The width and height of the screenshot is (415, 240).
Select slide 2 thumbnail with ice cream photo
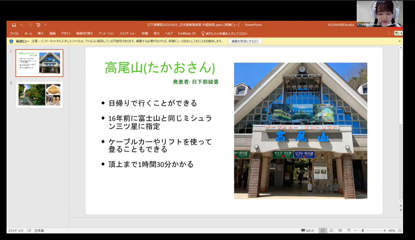pos(39,95)
